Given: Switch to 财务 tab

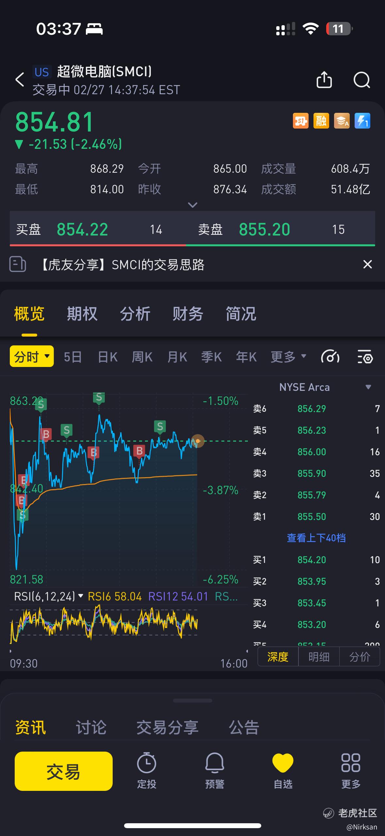Looking at the screenshot, I should [x=188, y=314].
